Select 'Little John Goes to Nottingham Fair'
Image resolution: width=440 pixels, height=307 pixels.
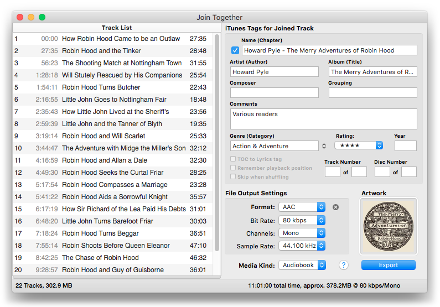112,100
